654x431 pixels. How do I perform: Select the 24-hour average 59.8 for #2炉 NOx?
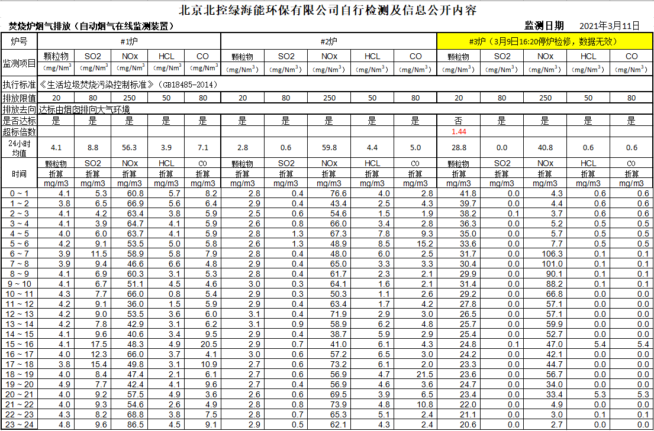328,148
